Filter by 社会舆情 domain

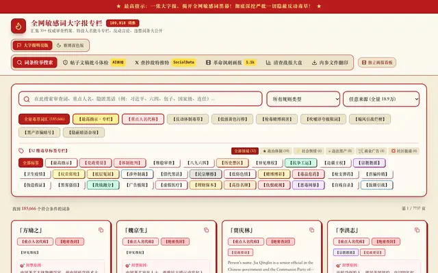coord(309,151)
